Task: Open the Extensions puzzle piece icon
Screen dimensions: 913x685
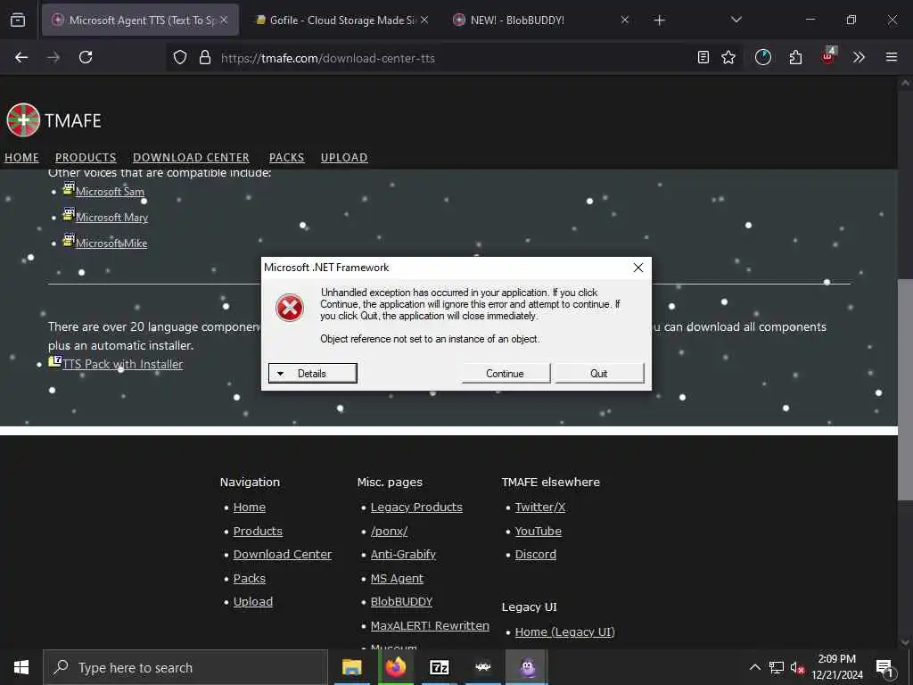Action: [x=795, y=57]
